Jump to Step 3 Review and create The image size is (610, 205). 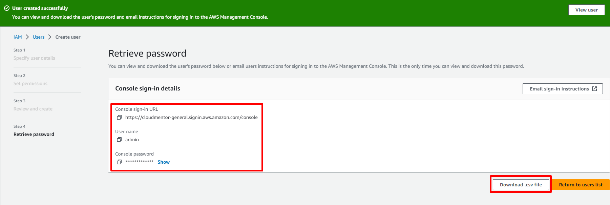coord(33,109)
